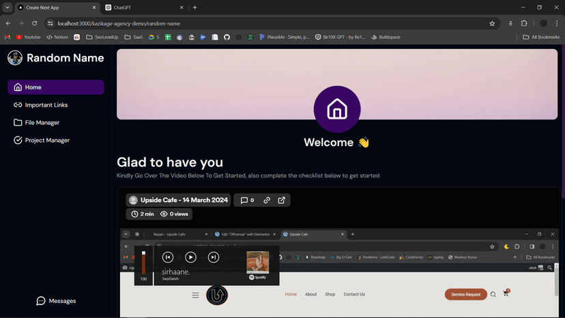The height and width of the screenshot is (318, 565).
Task: Expand the tab search dropdown arrow
Action: [x=8, y=8]
